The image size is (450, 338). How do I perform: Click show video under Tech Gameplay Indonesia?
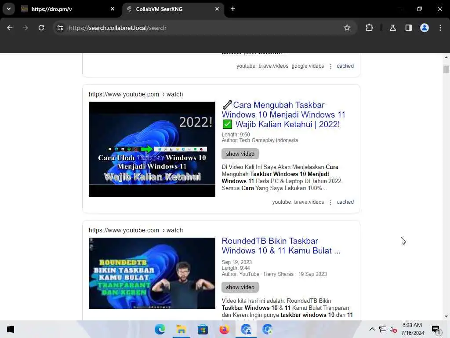coord(240,154)
